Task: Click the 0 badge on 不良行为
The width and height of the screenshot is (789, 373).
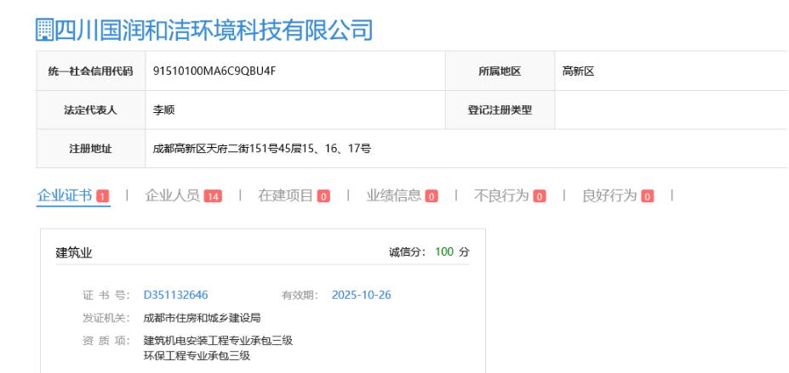Action: tap(540, 196)
